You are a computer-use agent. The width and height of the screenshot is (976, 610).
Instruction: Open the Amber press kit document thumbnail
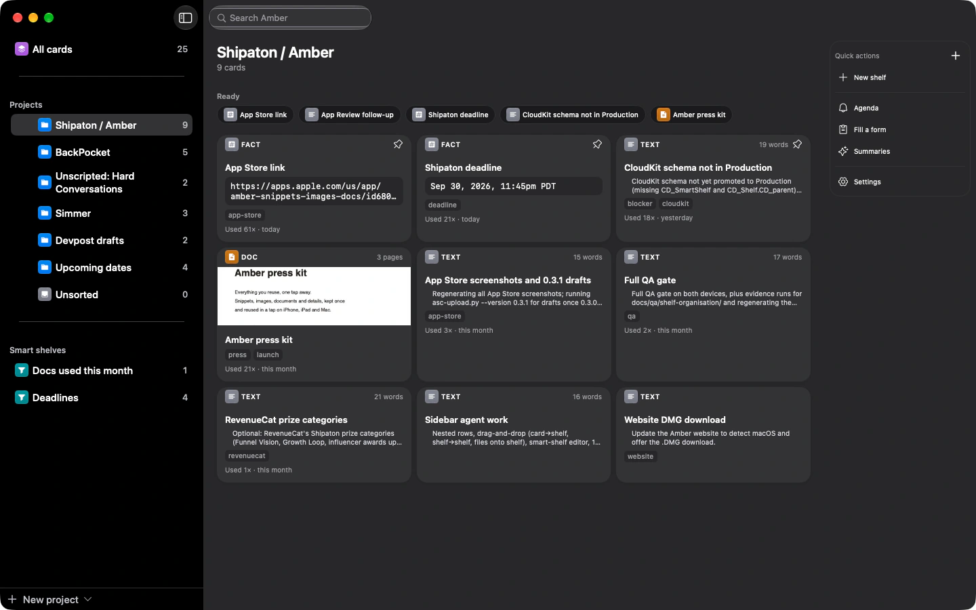pos(314,296)
